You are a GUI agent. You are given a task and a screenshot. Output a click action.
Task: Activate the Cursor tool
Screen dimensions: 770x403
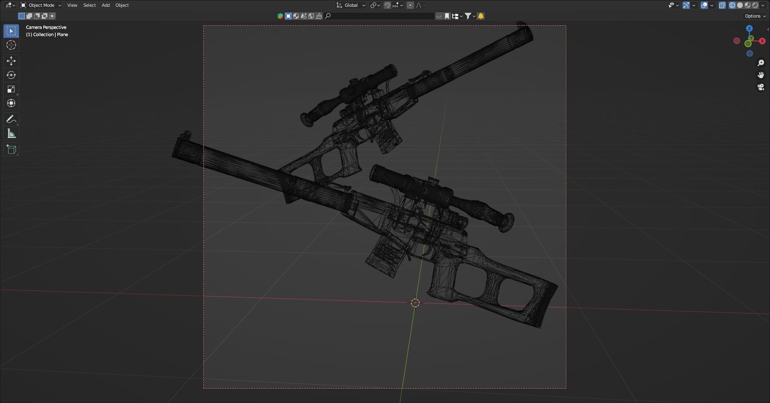click(x=11, y=45)
